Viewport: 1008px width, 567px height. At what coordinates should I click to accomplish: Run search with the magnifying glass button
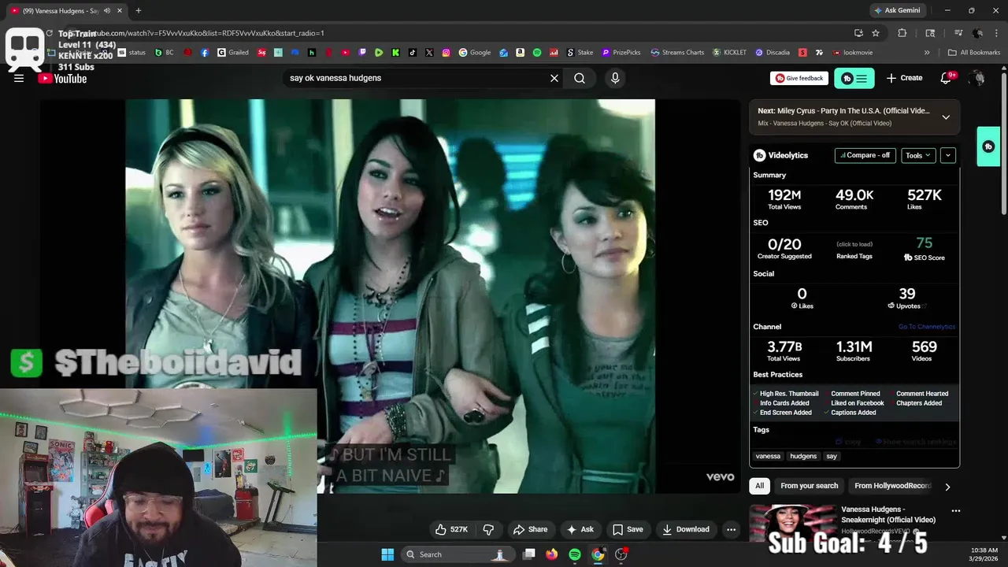click(x=580, y=78)
